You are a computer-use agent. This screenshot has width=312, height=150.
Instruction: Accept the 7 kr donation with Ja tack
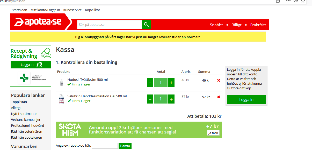213,133
